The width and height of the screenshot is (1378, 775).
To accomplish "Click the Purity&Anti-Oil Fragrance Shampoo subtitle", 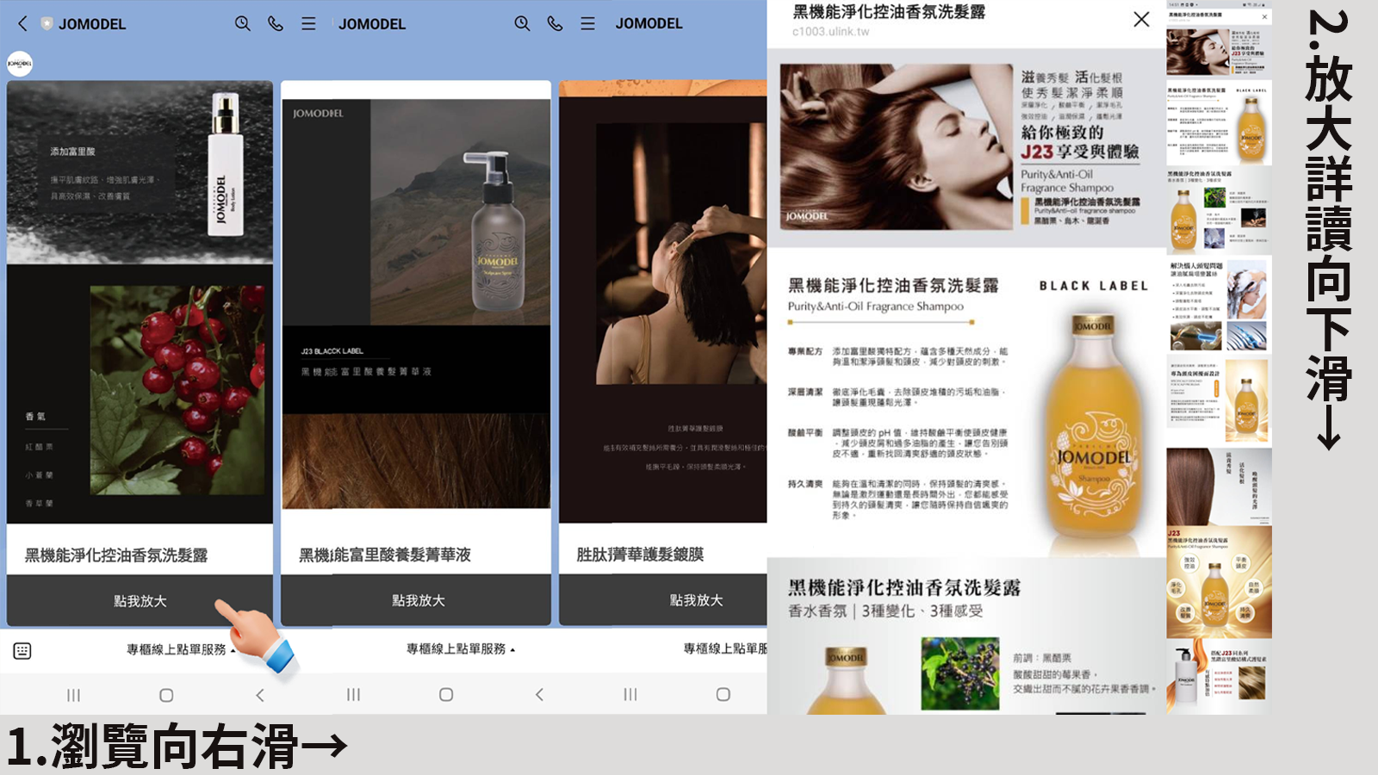I will (876, 307).
